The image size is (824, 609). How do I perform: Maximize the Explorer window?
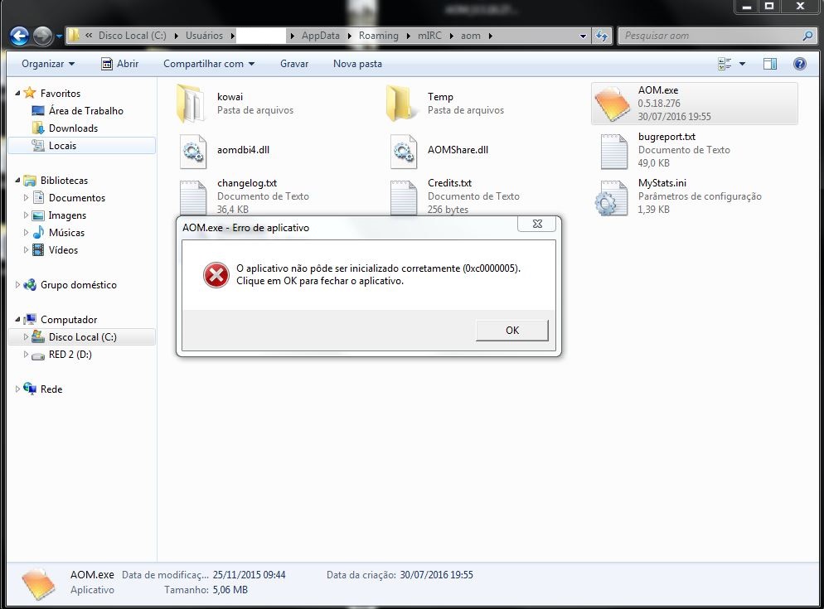click(769, 7)
